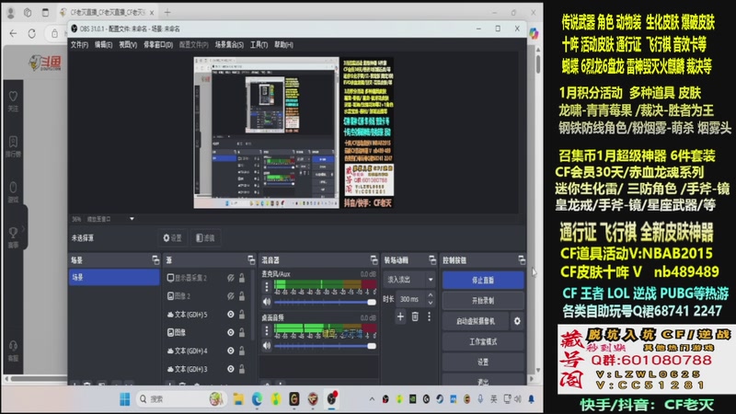
Task: Show the hidden 图像 2 source
Action: 231,296
